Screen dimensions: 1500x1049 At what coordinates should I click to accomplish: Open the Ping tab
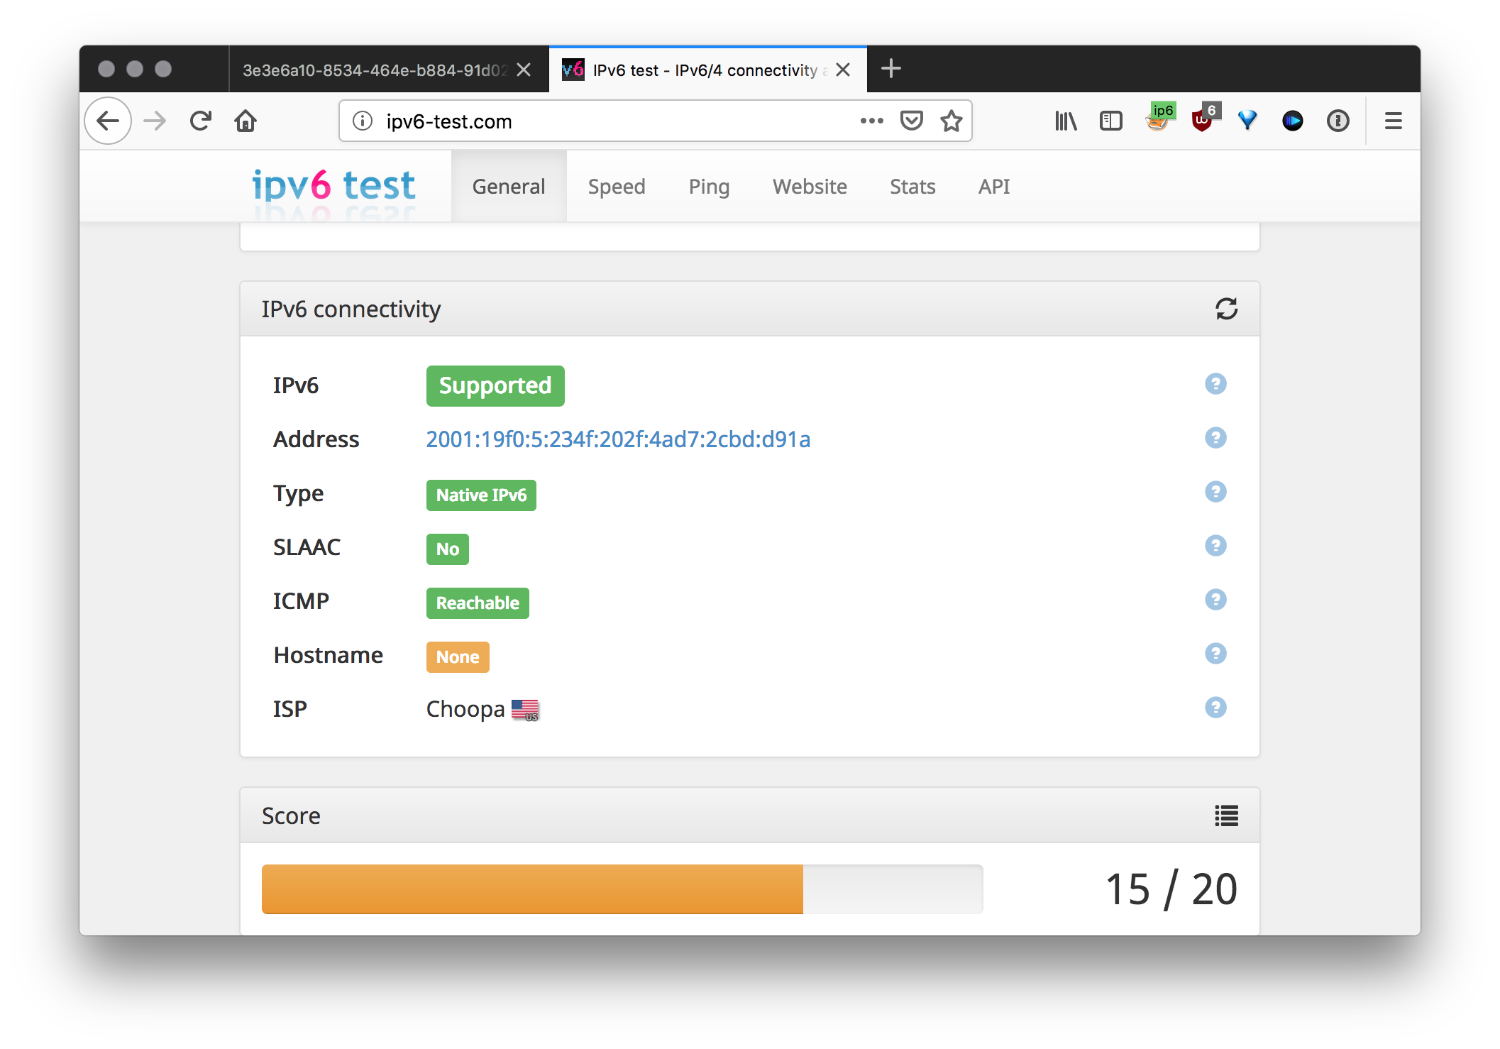[x=708, y=187]
